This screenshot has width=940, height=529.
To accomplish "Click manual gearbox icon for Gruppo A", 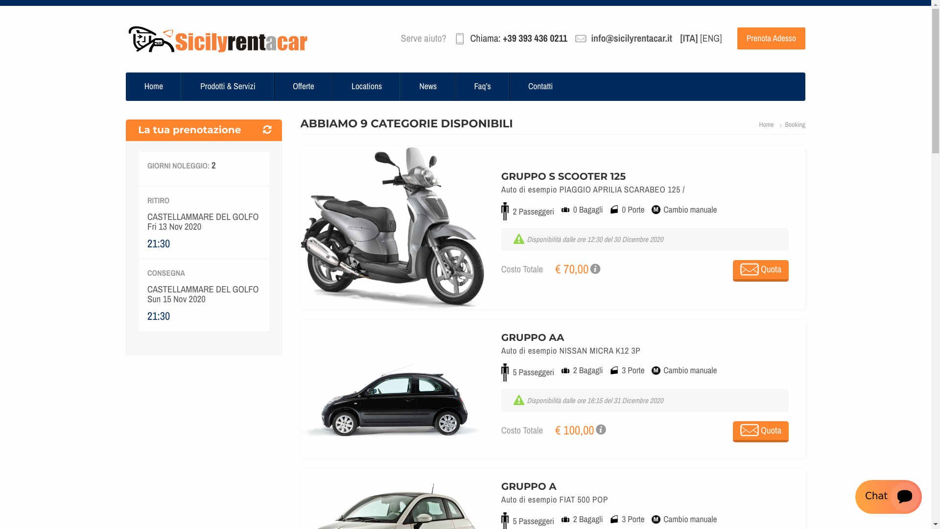I will tap(656, 520).
